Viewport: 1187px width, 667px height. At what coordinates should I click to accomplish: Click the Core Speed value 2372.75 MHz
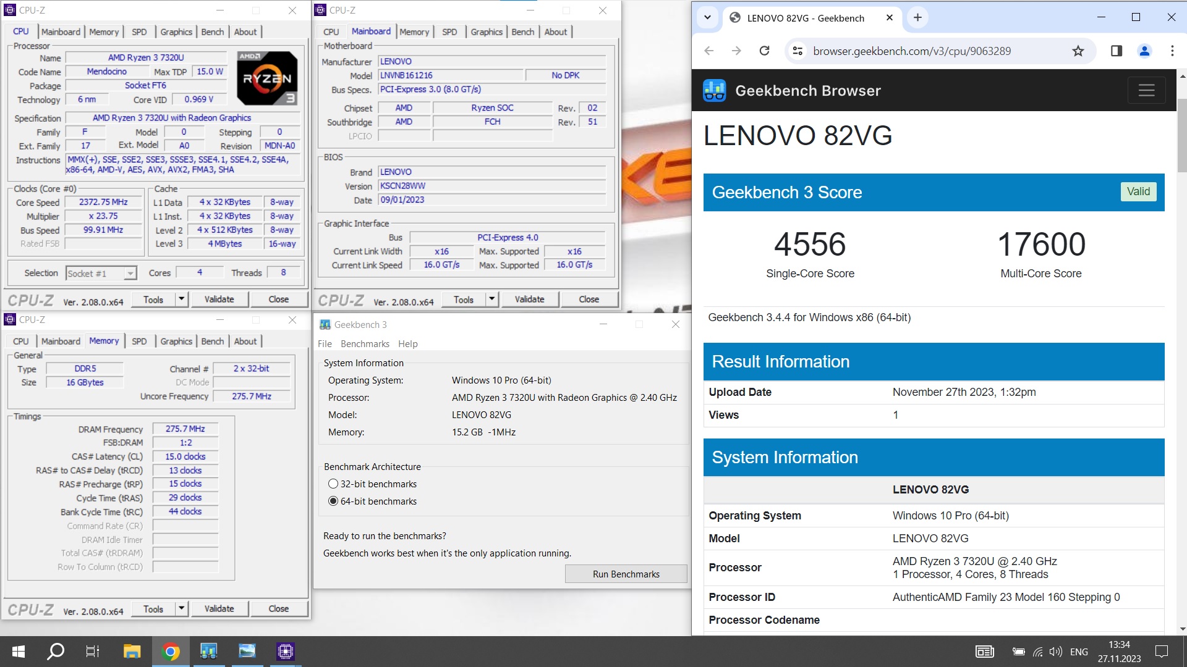(x=103, y=202)
